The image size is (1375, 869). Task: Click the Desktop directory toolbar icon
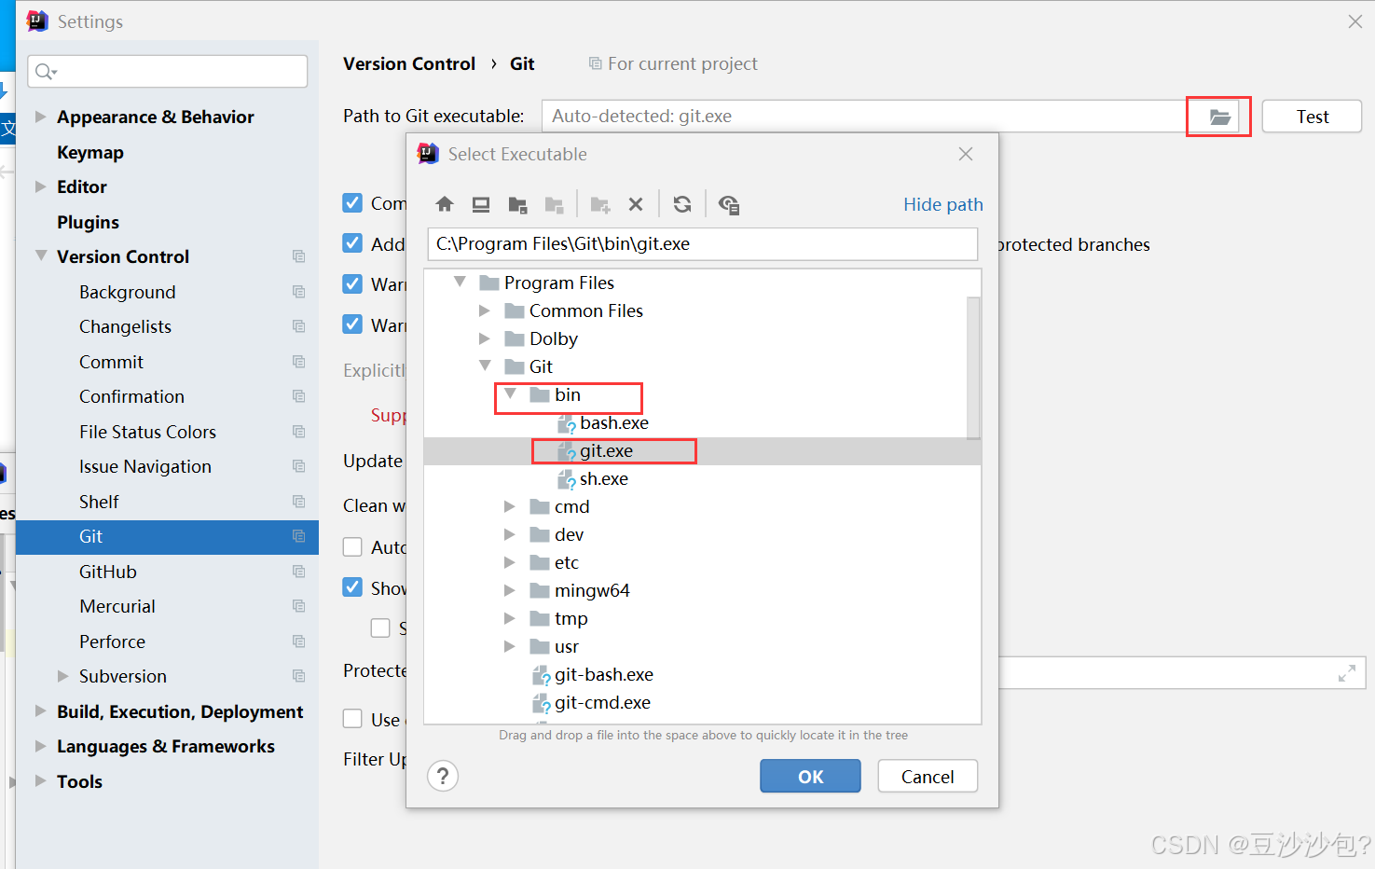(481, 204)
